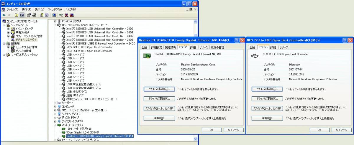The image size is (354, 145).
Task: Select the 汎用 USB ハブ entry
Action: coord(75,95)
